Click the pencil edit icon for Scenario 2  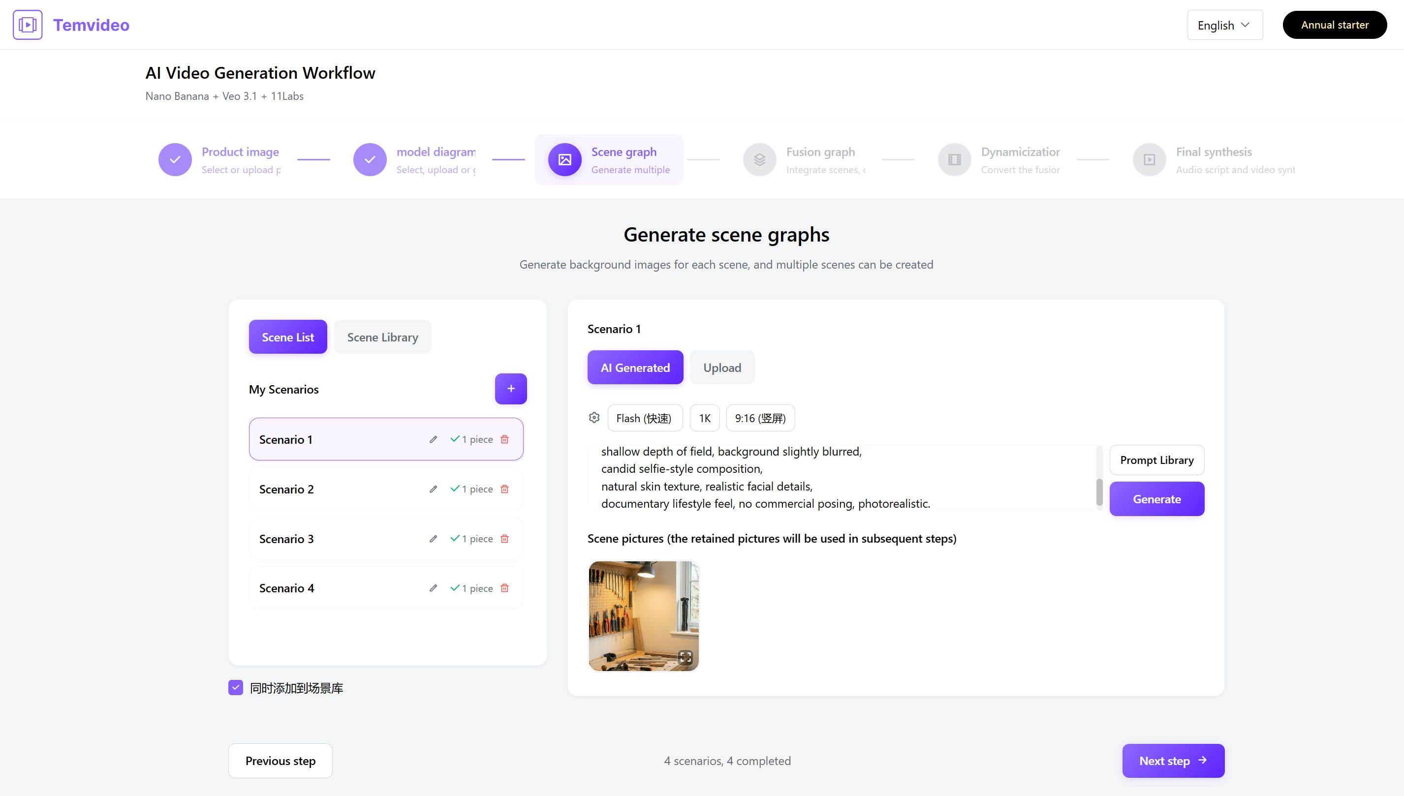[433, 490]
